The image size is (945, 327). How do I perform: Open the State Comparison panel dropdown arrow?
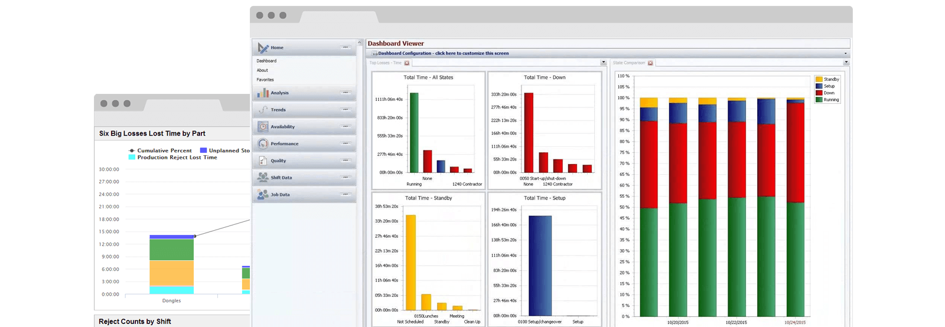(x=846, y=63)
